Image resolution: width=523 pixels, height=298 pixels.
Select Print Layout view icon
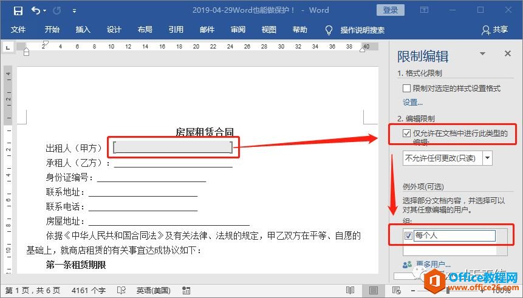coord(374,290)
